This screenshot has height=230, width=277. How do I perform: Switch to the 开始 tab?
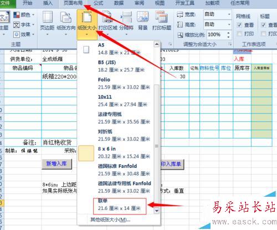click(x=27, y=3)
